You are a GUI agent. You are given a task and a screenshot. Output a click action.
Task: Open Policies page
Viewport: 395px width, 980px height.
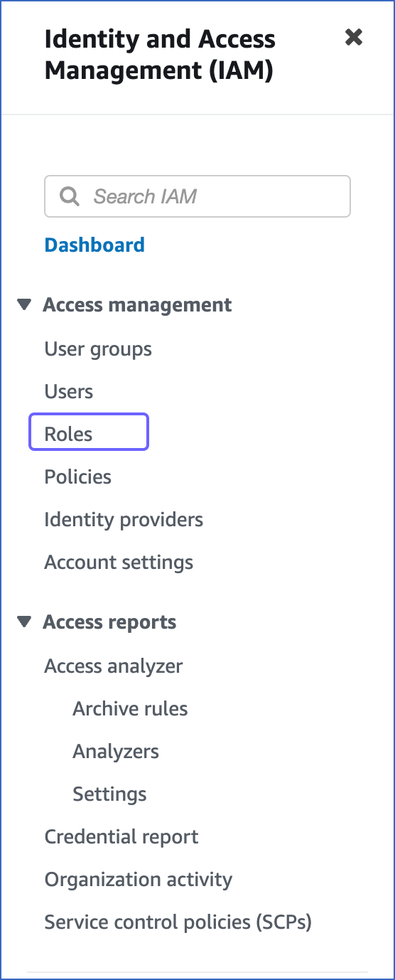click(78, 477)
